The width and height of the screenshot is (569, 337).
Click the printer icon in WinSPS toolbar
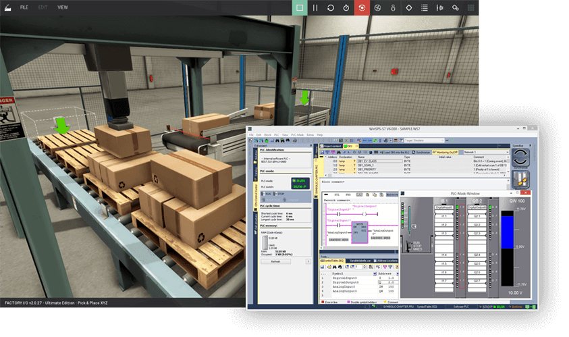(x=295, y=140)
